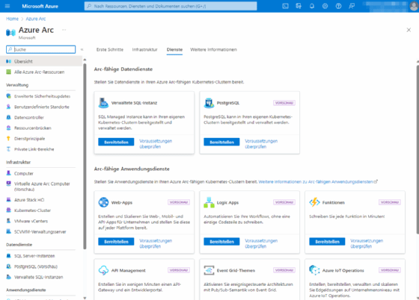Click the SQL Server-Instanzen sidebar icon
The height and width of the screenshot is (300, 419).
[x=8, y=256]
